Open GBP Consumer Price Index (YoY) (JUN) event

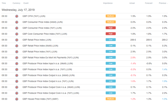42,28
